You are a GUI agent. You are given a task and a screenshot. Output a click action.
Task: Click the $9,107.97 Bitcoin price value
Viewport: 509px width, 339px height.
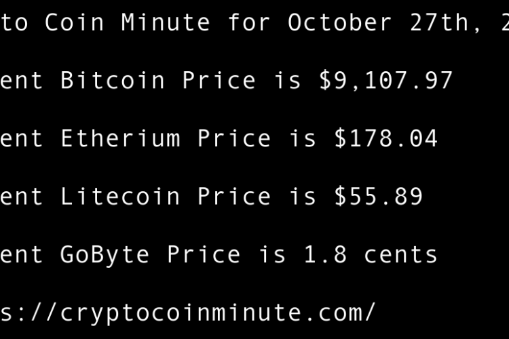point(385,81)
